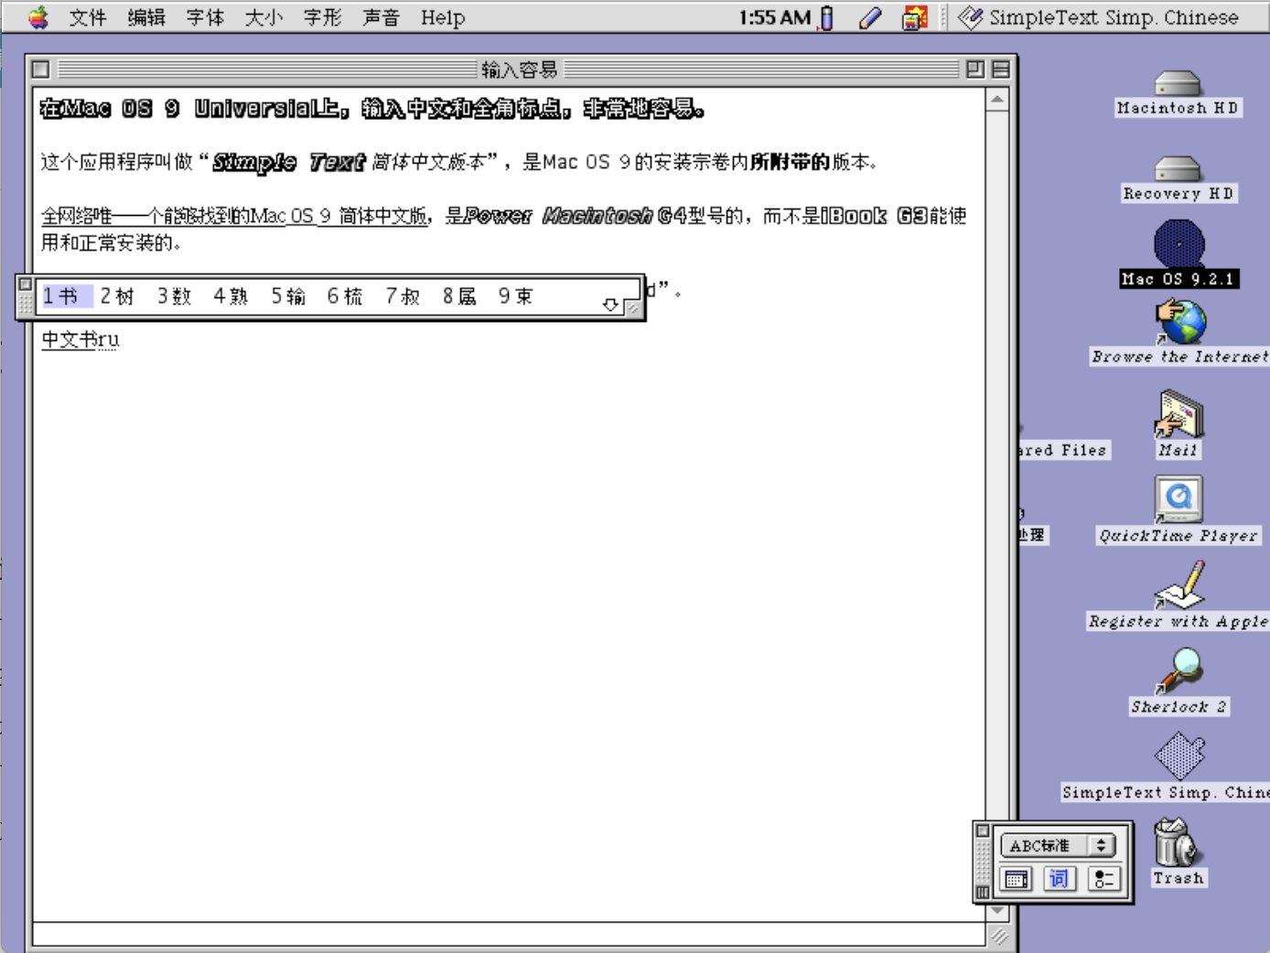Launch SimpleText Simp. Chinese from the desktop
The height and width of the screenshot is (953, 1270).
(1178, 755)
